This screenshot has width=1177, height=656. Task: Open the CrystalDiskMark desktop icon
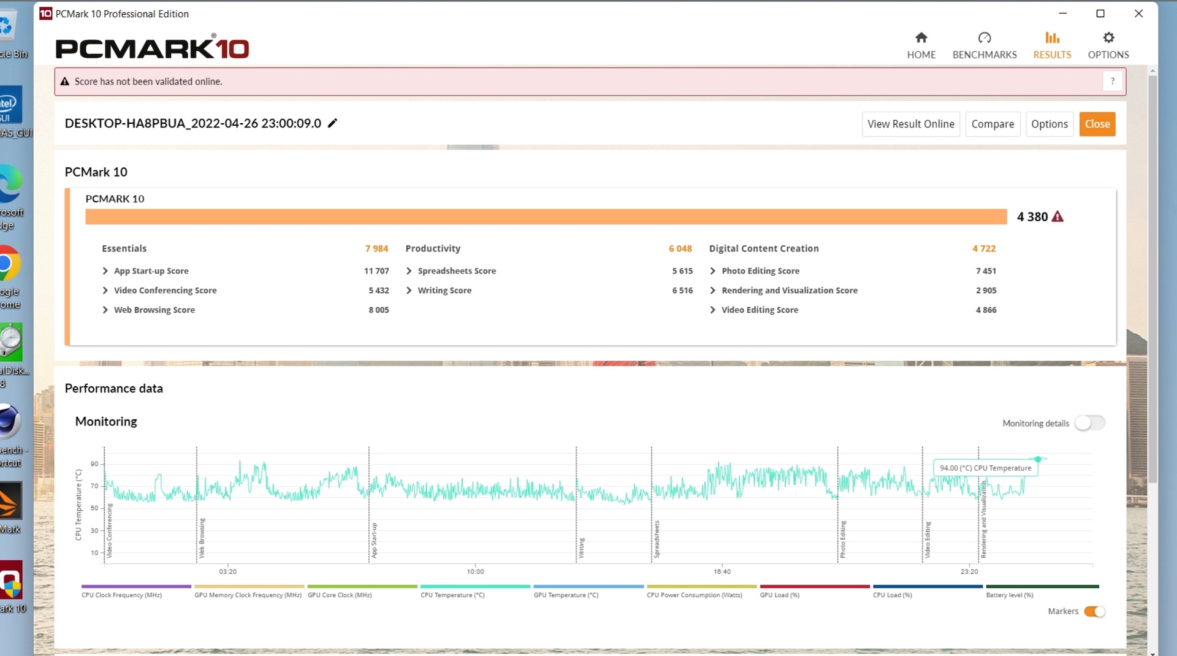click(11, 356)
